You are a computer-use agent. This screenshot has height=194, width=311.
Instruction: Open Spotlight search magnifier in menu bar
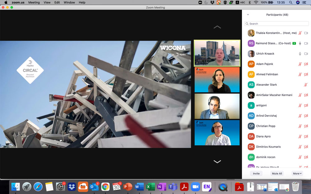[291, 2]
